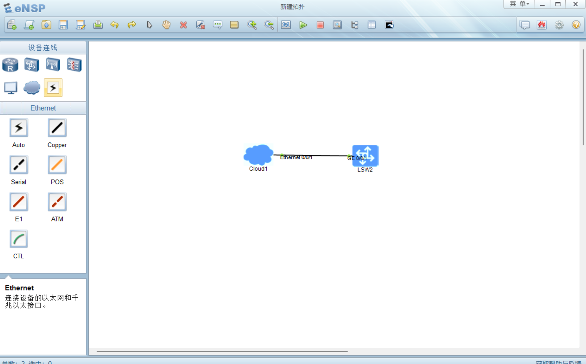Click the horizontal scrollbar under canvas
586x364 pixels.
222,351
